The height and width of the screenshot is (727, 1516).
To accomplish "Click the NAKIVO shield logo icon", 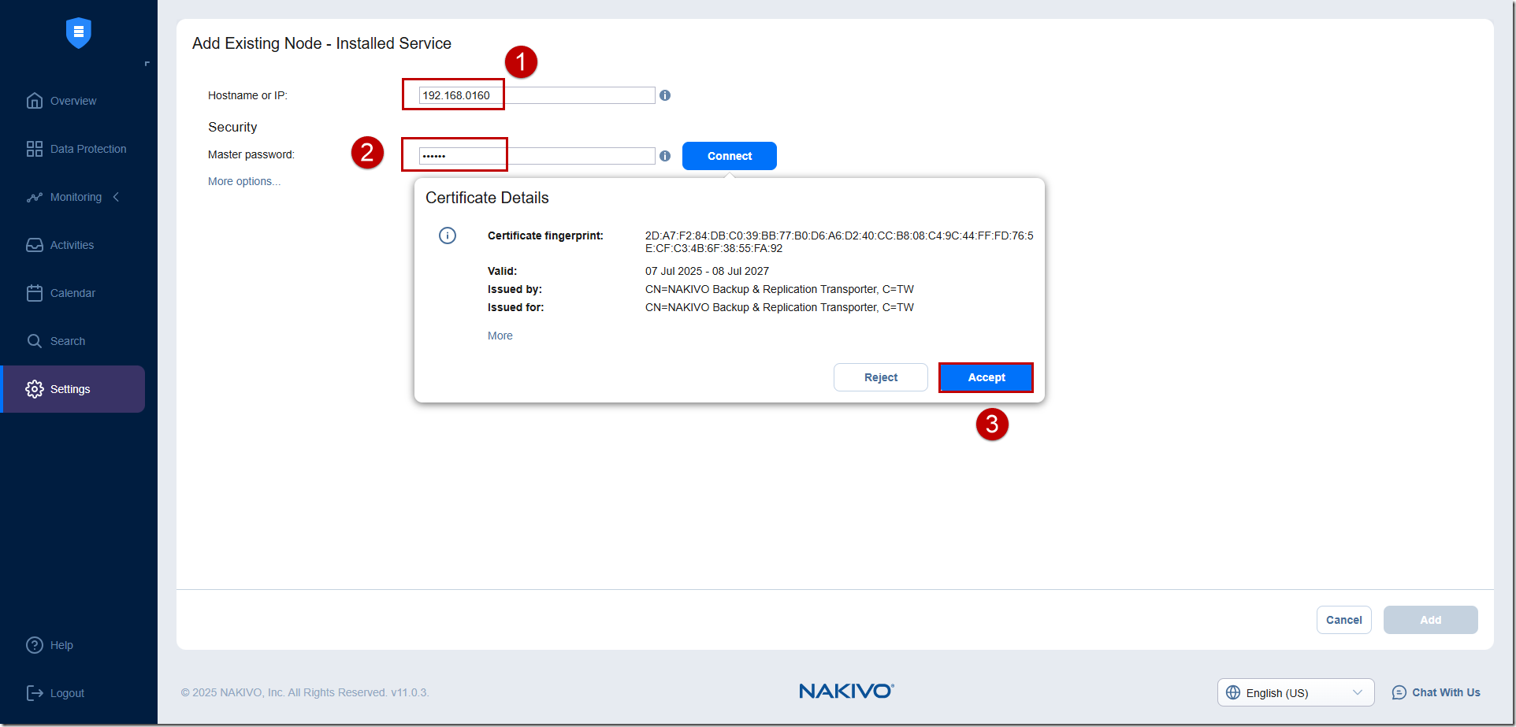I will pos(78,32).
